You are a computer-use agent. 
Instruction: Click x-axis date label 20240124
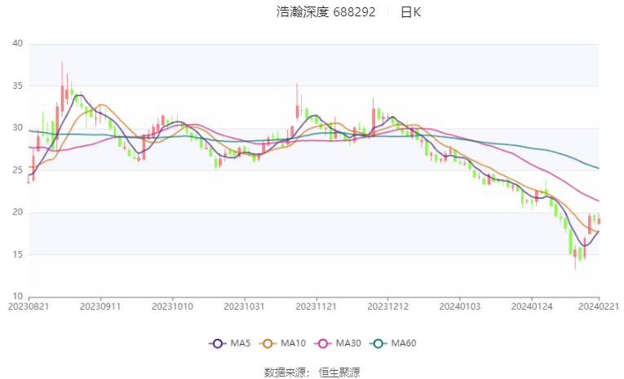(x=532, y=306)
